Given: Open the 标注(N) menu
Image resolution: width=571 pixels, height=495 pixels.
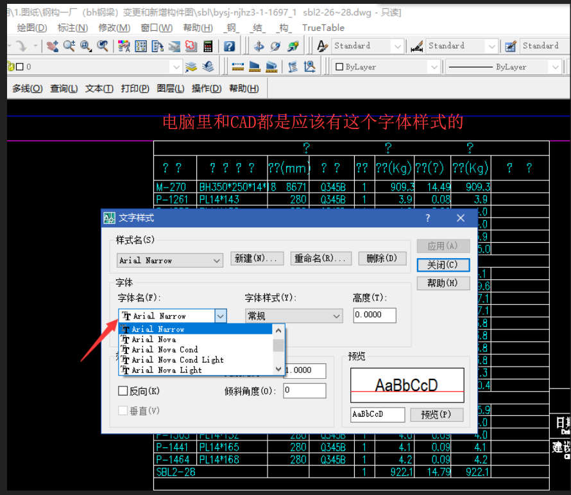Looking at the screenshot, I should pyautogui.click(x=72, y=28).
